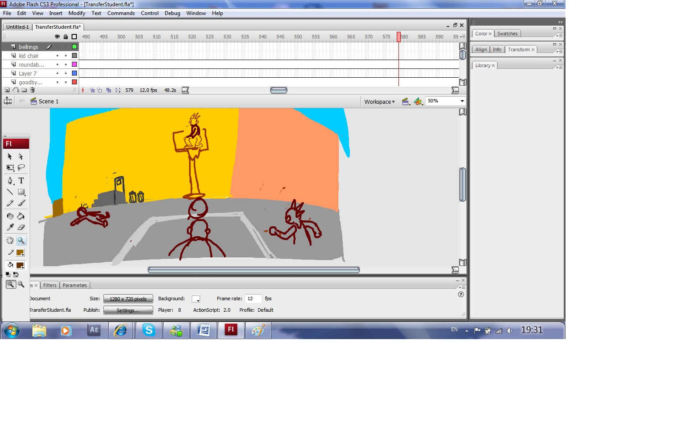Delete layer using timeline trash icon
The image size is (683, 427).
pyautogui.click(x=32, y=90)
